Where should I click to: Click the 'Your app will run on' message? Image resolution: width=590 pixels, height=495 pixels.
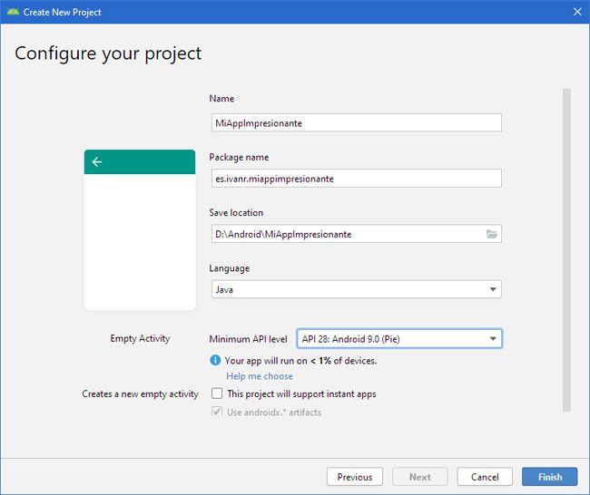300,361
